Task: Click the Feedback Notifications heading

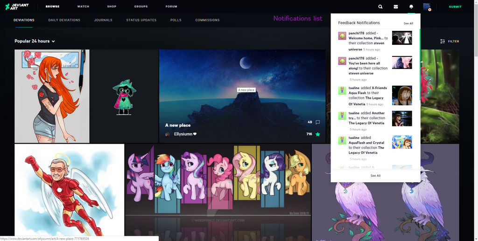Action: (x=359, y=23)
